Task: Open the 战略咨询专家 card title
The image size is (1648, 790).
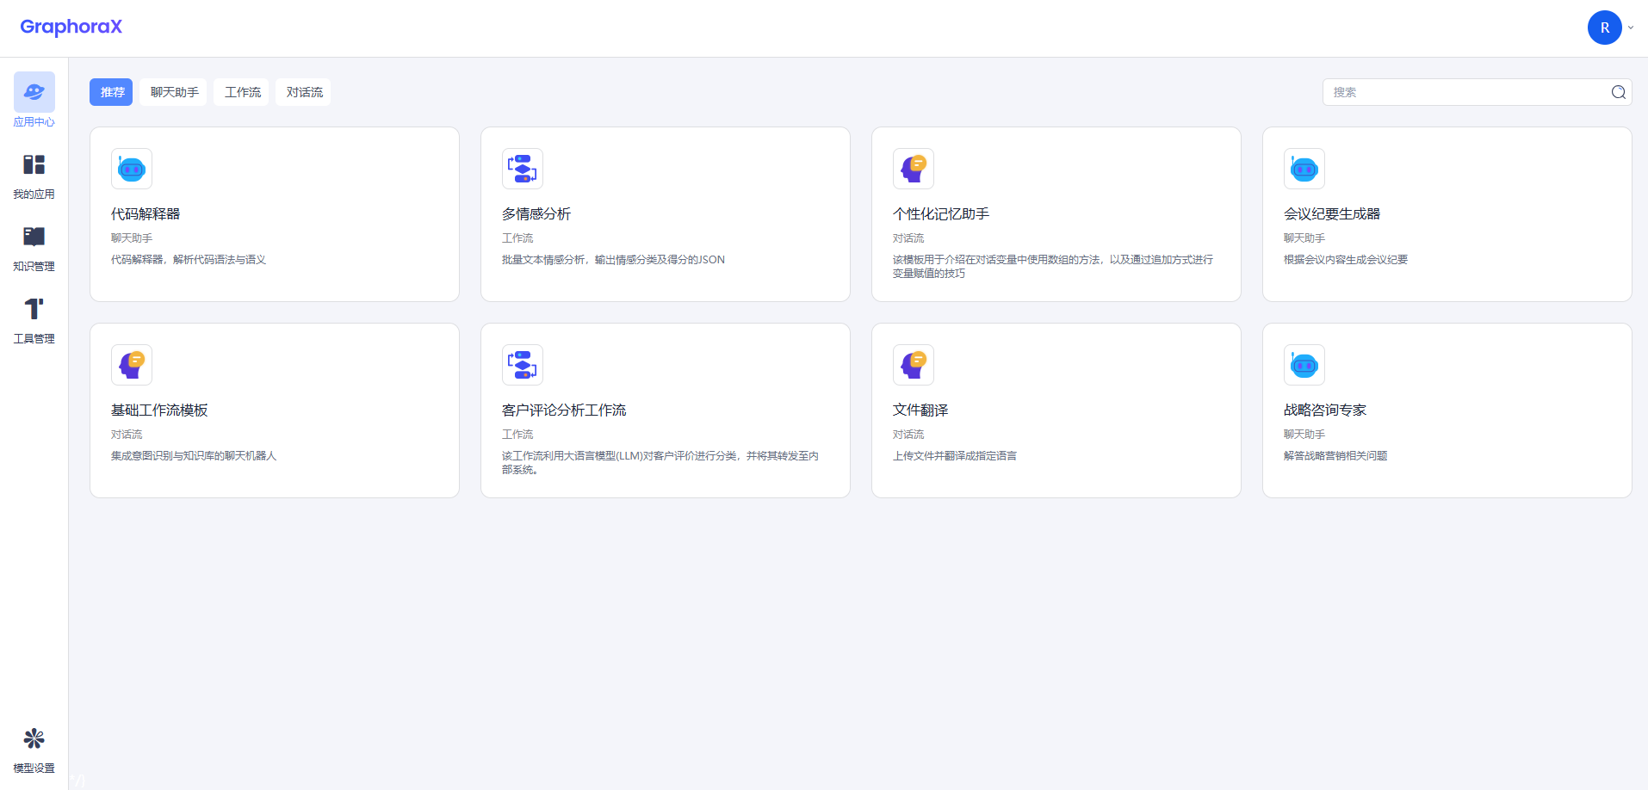Action: (1325, 410)
